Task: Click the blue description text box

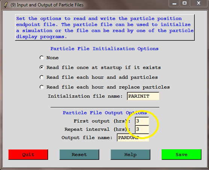Action: coord(105,28)
